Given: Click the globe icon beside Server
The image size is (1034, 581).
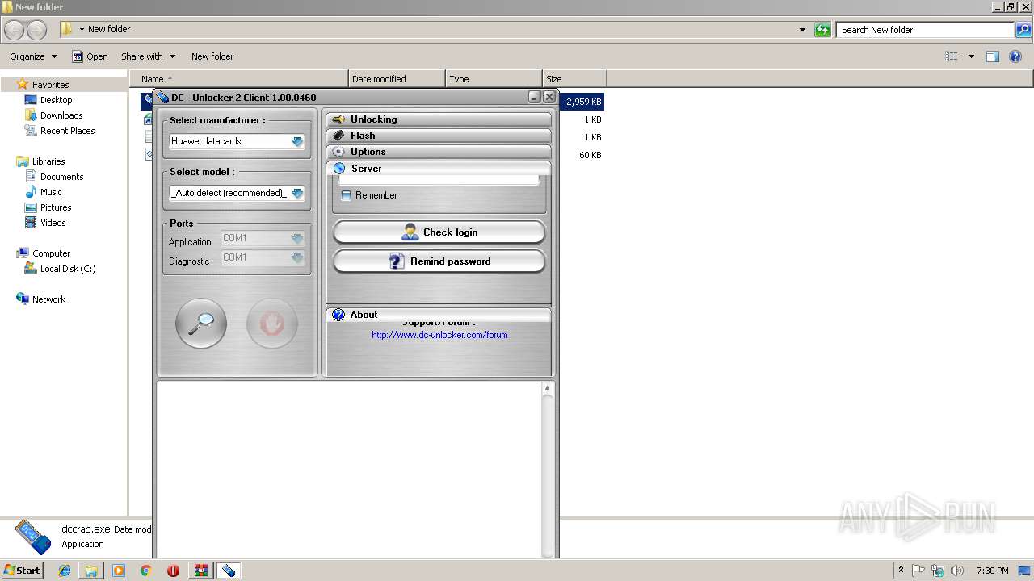Looking at the screenshot, I should click(338, 169).
